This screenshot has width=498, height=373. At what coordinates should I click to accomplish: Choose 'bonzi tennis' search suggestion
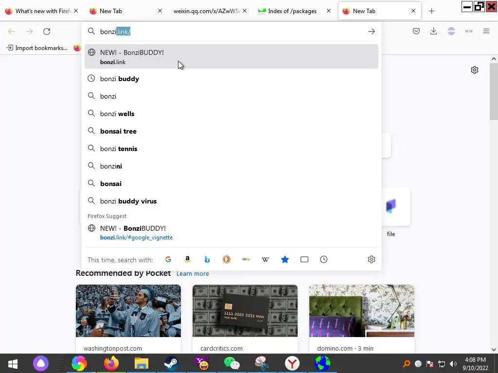(231, 149)
